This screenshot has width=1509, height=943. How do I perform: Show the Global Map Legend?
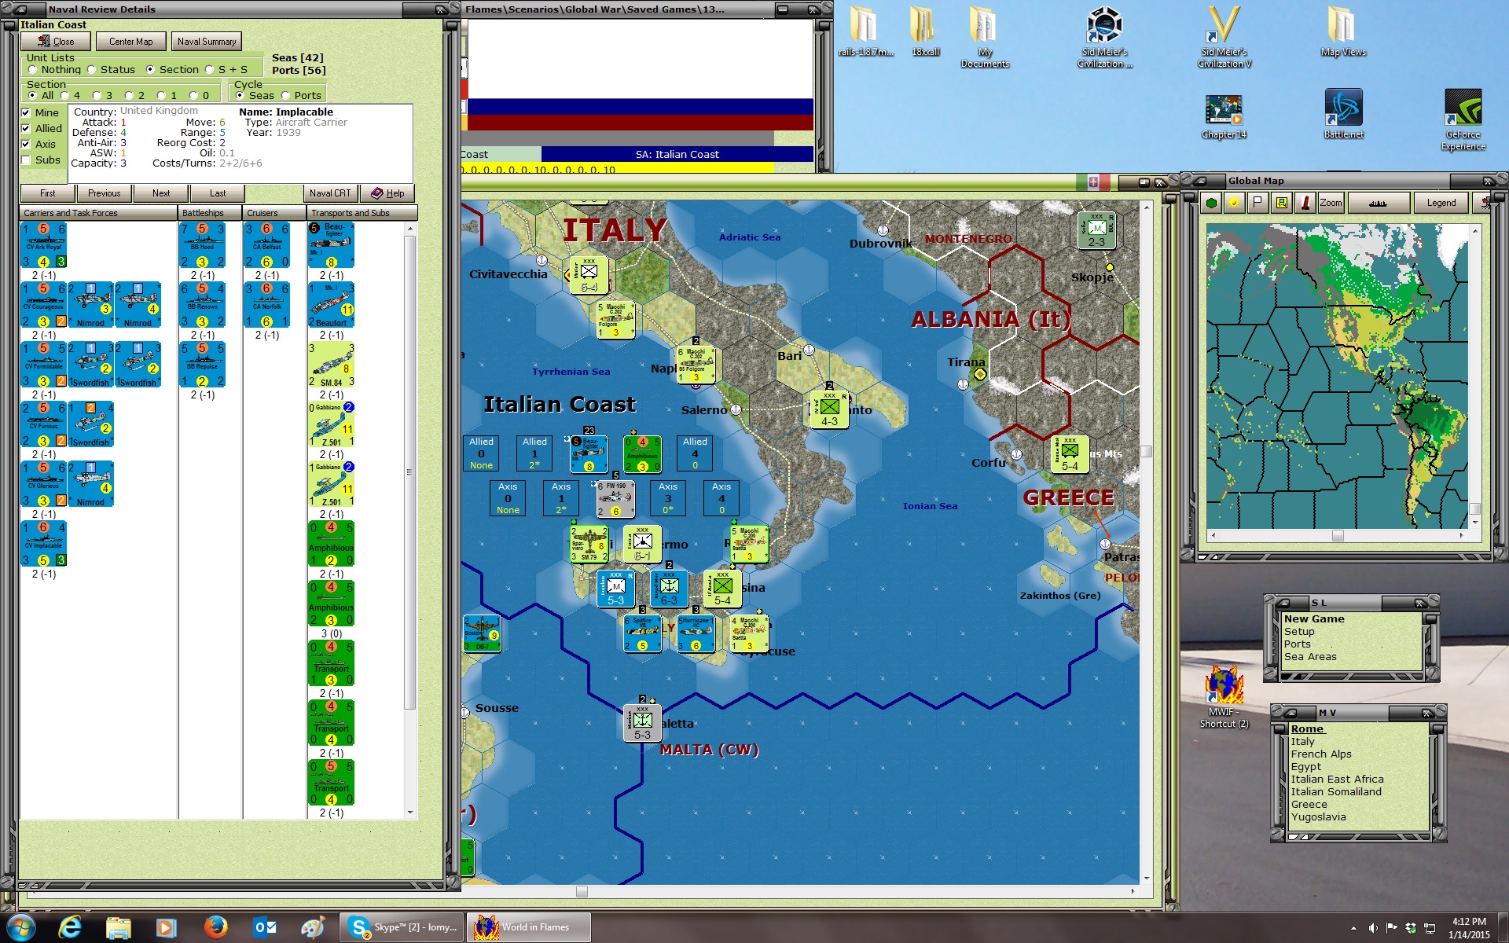(x=1441, y=203)
